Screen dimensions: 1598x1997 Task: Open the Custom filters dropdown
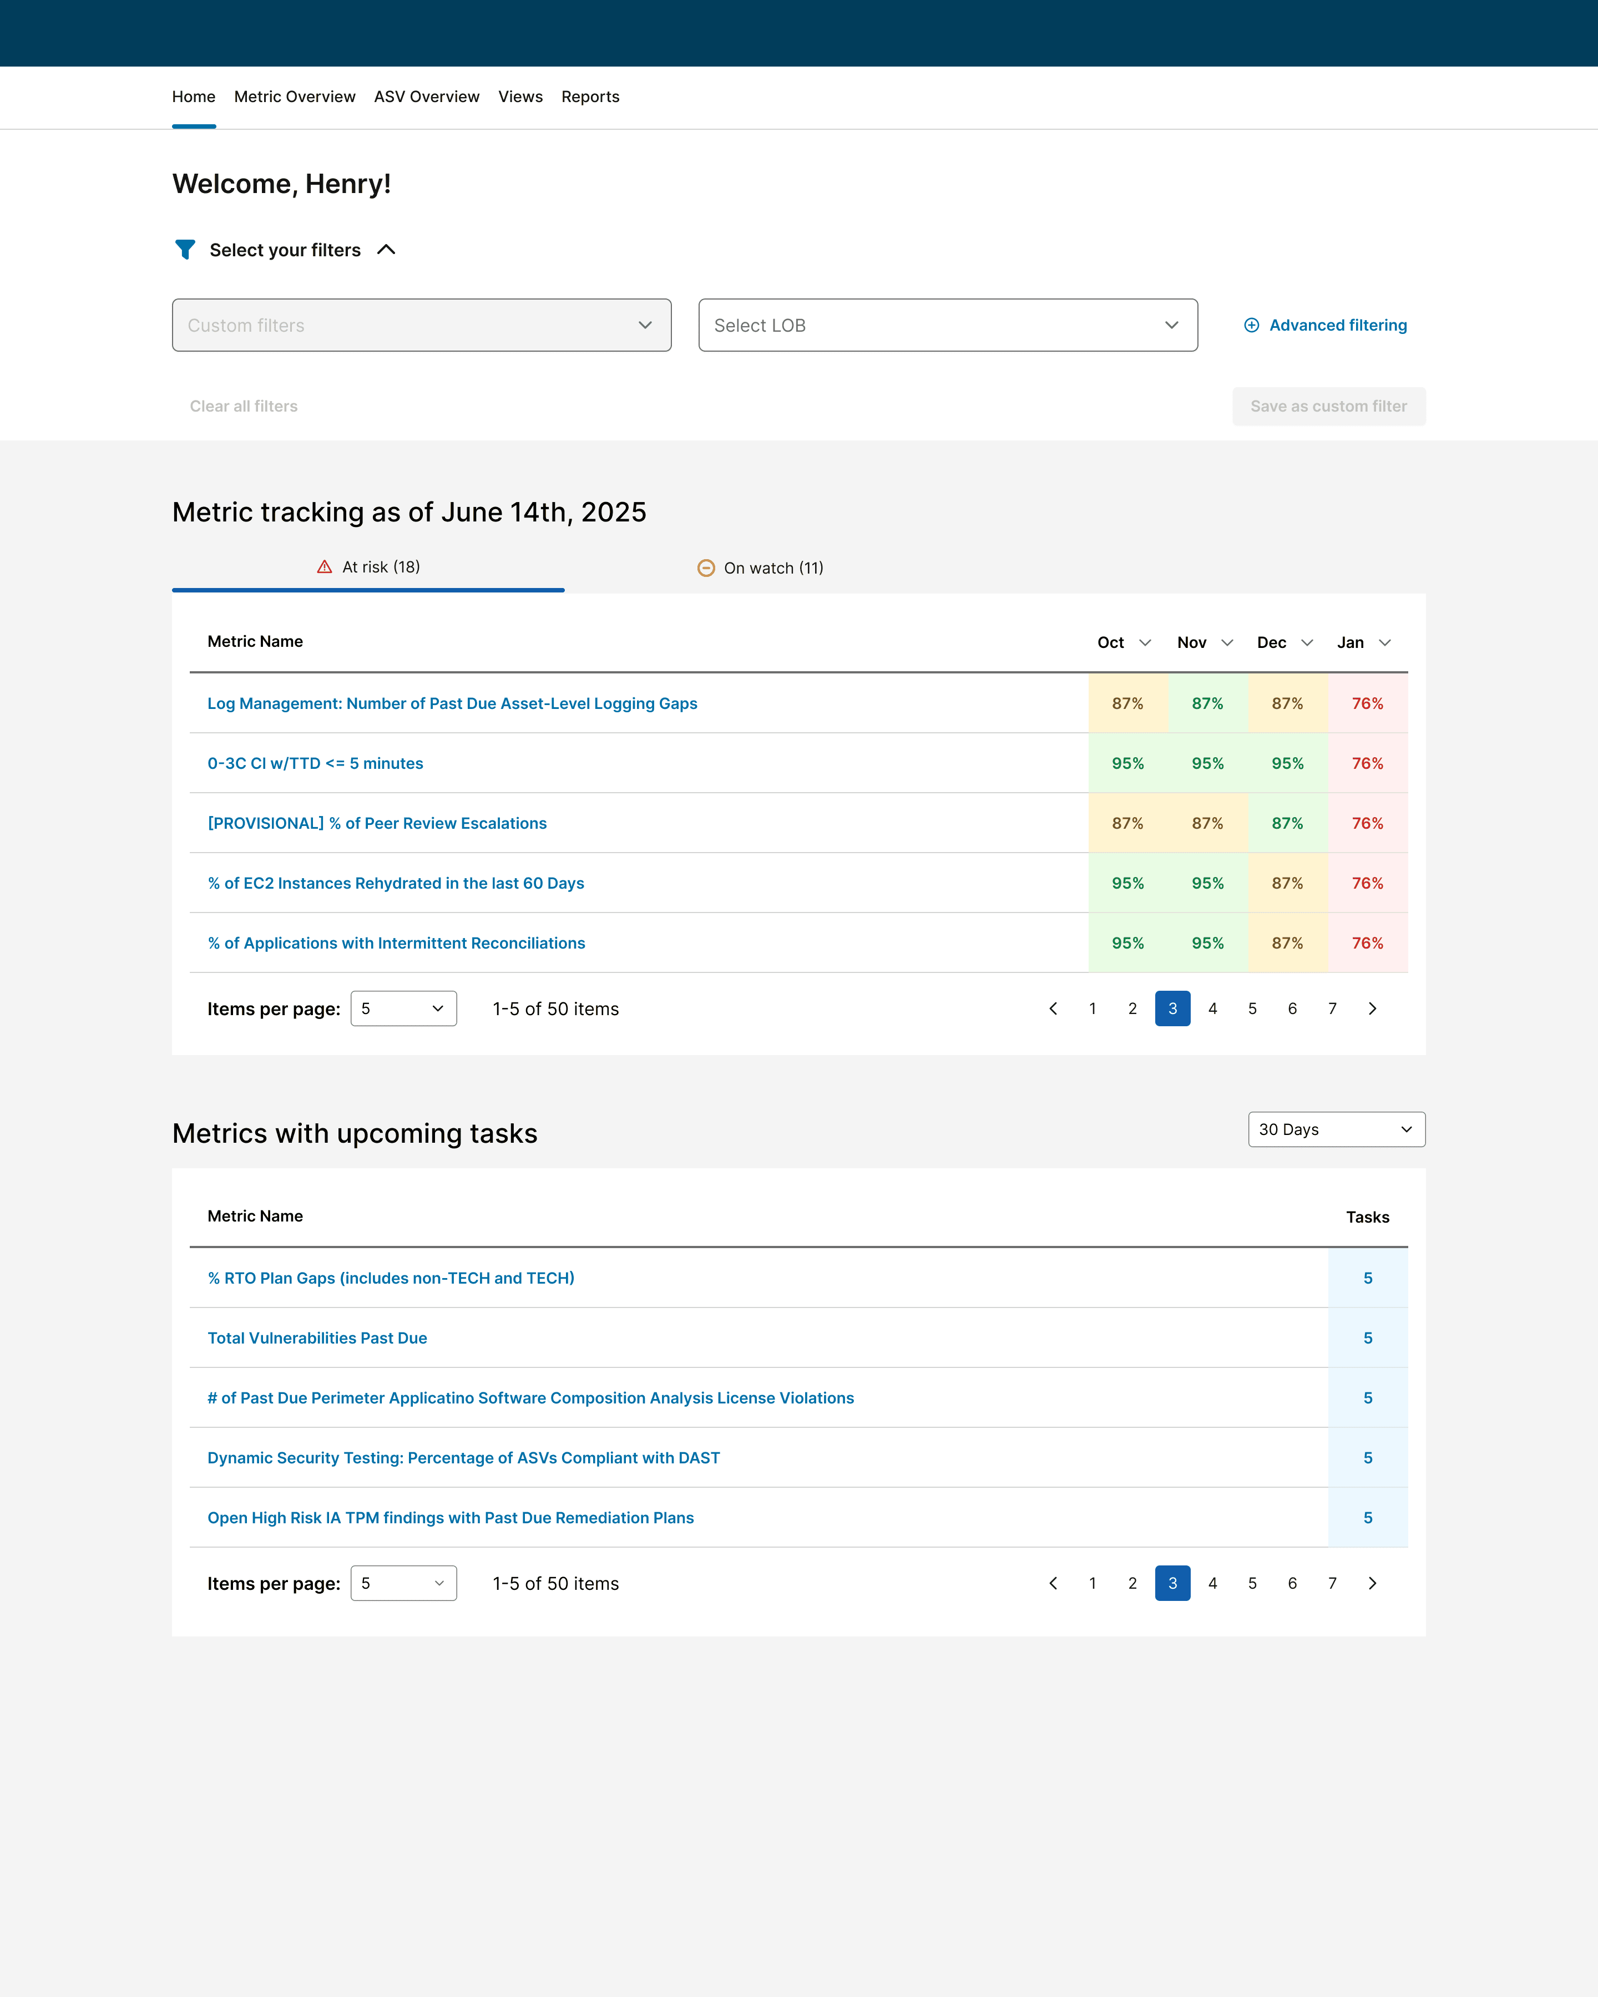click(x=422, y=325)
